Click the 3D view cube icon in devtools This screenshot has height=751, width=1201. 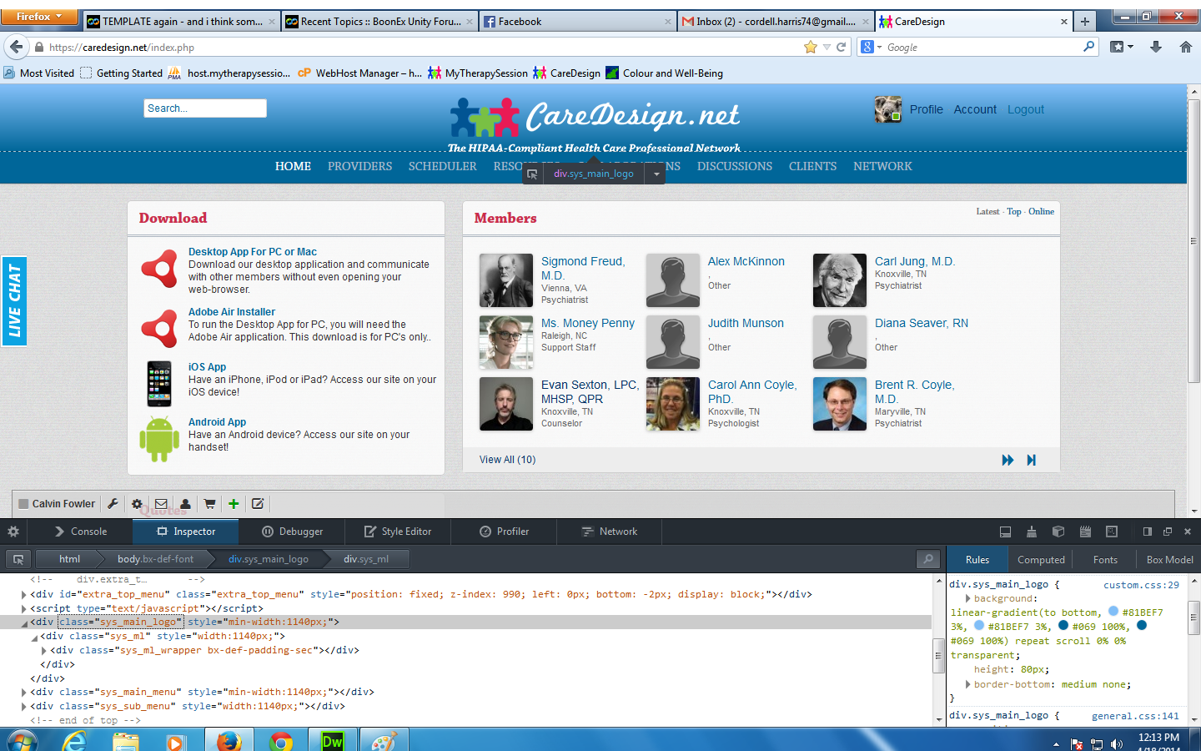point(1058,532)
